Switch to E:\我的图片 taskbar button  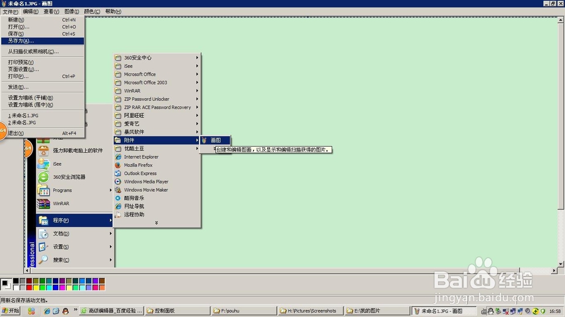(377, 311)
